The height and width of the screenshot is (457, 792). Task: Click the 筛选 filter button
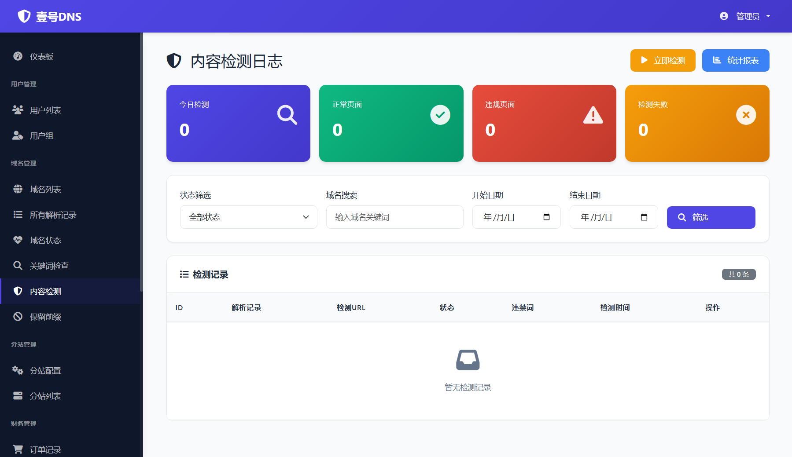tap(711, 217)
